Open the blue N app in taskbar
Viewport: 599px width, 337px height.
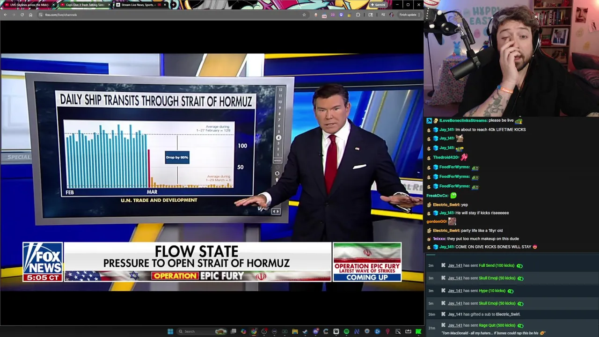pos(356,331)
